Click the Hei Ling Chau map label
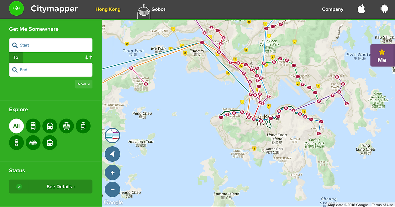The width and height of the screenshot is (395, 207). 141,143
